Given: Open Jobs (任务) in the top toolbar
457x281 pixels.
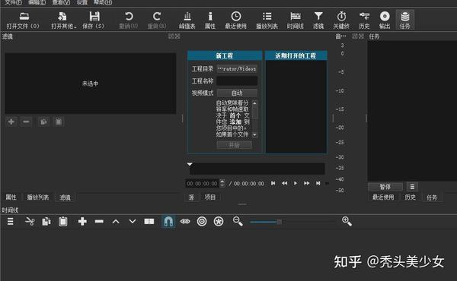Looking at the screenshot, I should [405, 20].
